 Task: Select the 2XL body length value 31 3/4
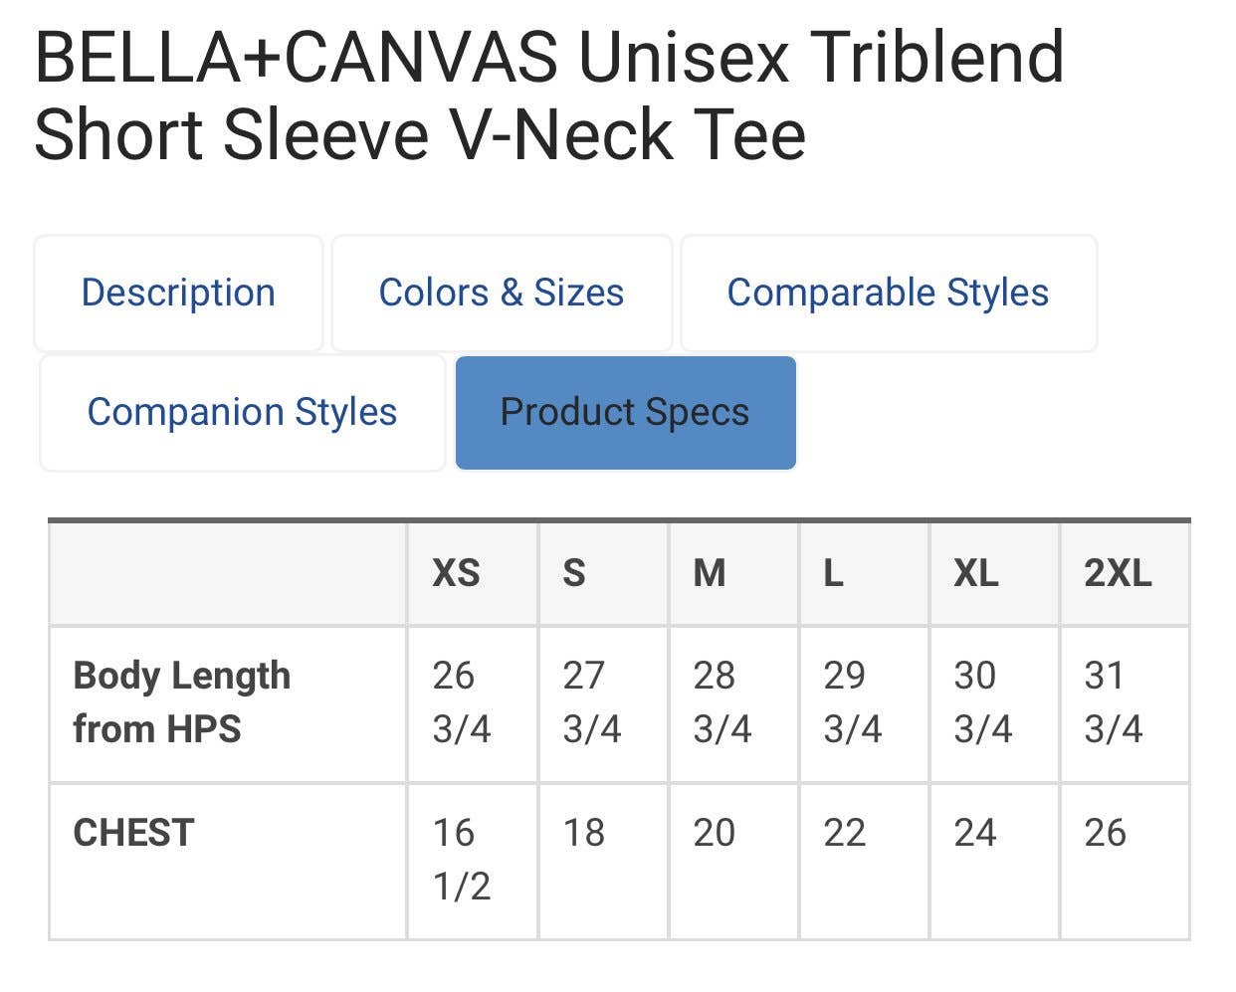tap(1113, 701)
